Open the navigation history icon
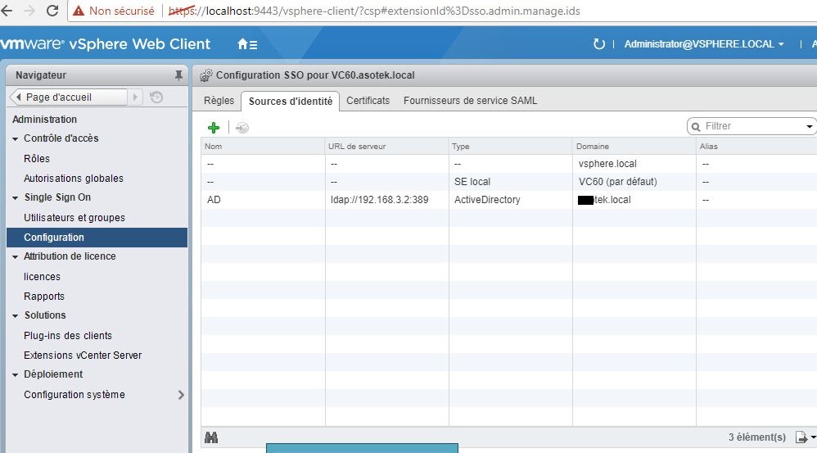Screen dimensions: 817x453 click(x=156, y=97)
